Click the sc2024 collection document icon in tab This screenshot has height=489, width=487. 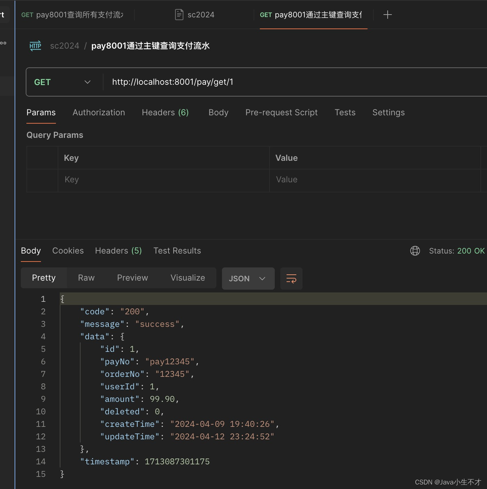[x=179, y=15]
